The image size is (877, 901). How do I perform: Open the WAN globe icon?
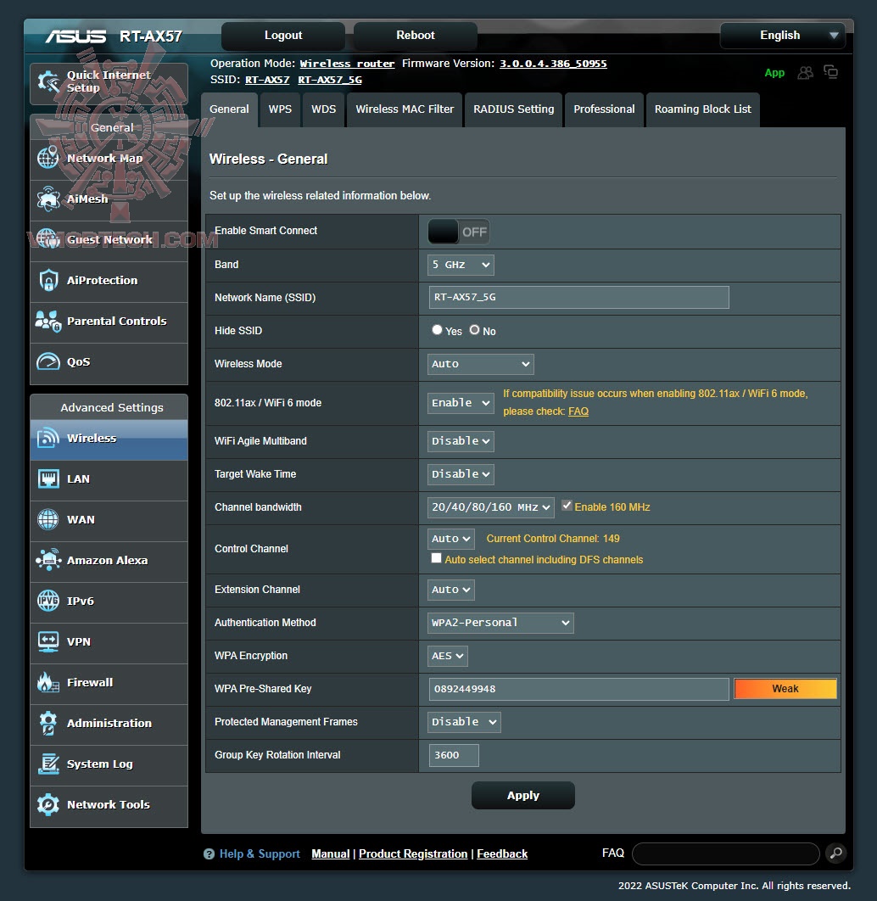[x=48, y=519]
